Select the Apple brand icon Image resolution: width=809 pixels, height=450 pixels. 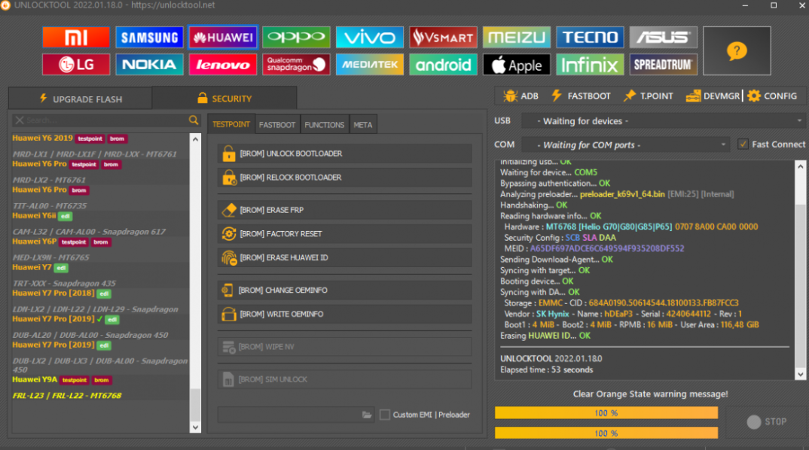[x=517, y=65]
